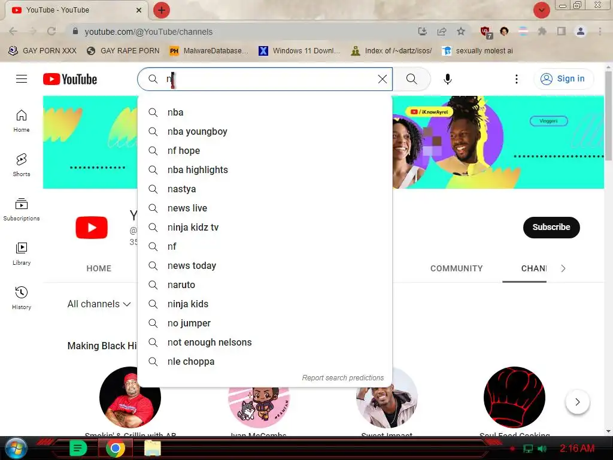Open the Index of /~dartz/isos/ bookmark

click(392, 51)
